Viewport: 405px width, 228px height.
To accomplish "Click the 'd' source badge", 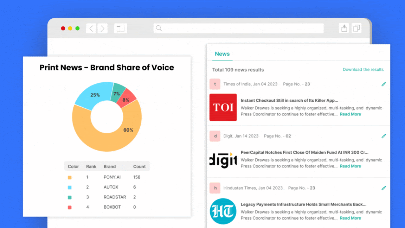I will pos(215,136).
